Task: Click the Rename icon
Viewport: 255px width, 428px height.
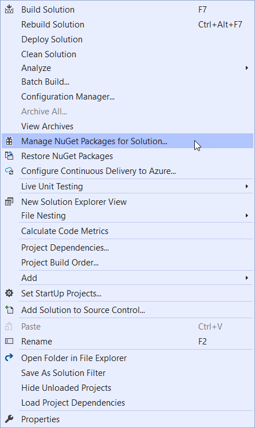Action: [9, 341]
